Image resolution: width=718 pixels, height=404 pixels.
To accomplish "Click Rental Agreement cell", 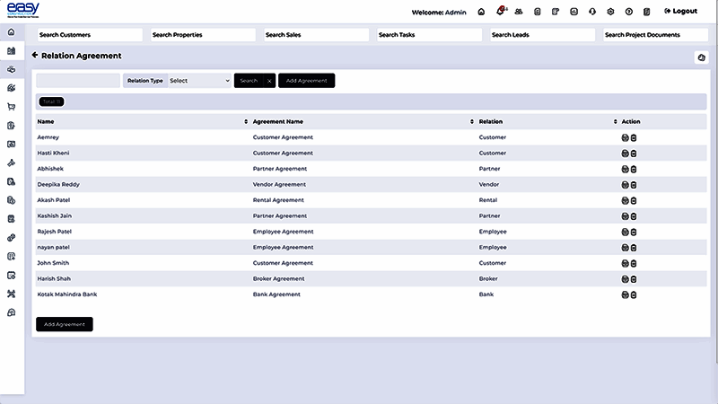I will (x=278, y=200).
